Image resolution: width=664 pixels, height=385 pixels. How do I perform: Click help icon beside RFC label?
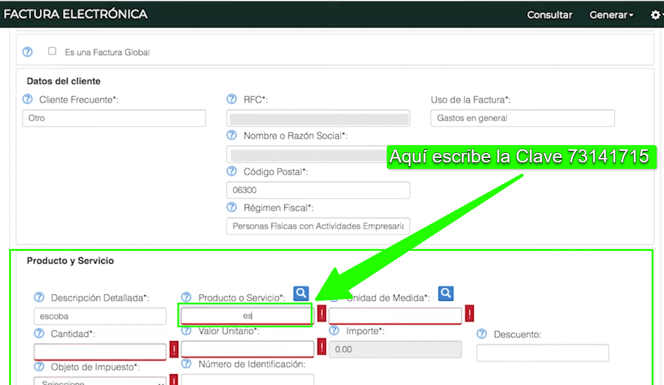coord(232,99)
